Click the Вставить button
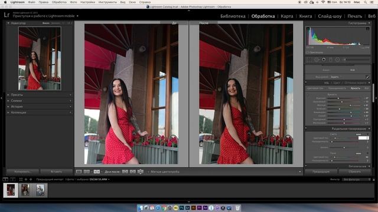The width and height of the screenshot is (378, 212). pos(57,171)
